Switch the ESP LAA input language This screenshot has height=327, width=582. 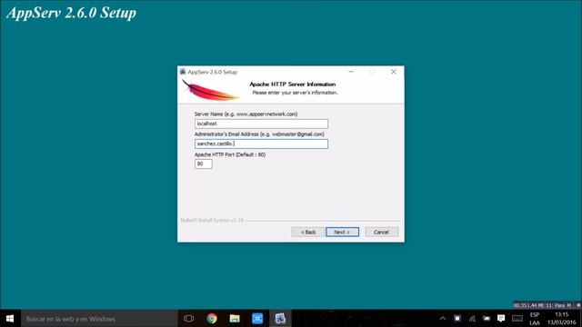tap(535, 319)
